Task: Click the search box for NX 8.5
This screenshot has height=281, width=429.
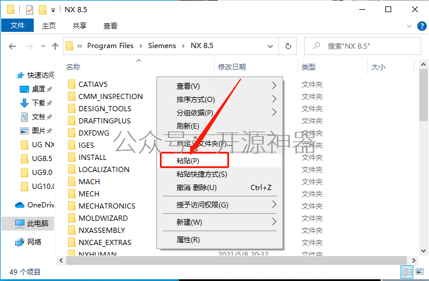Action: [363, 46]
